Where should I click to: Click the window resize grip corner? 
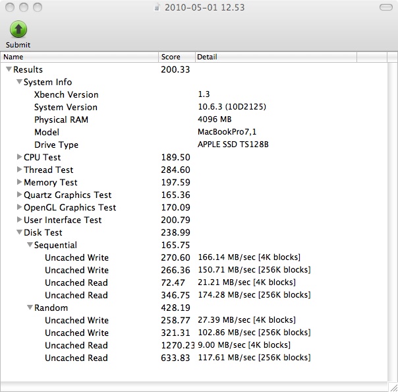pos(393,388)
